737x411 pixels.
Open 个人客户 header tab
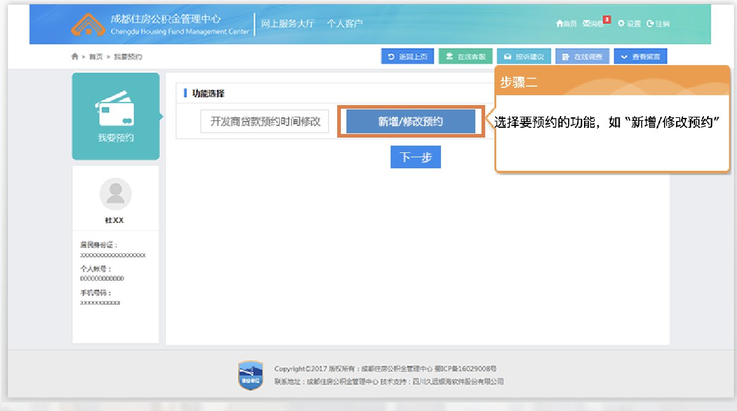click(x=345, y=24)
